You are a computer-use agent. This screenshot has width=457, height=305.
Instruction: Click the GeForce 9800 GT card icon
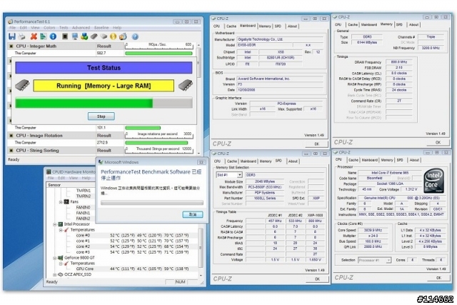click(x=60, y=258)
